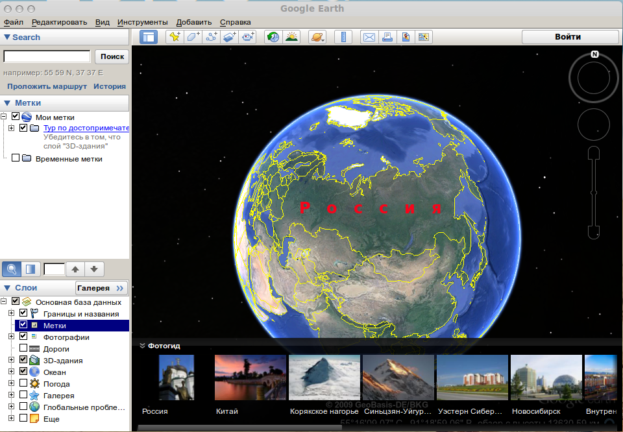Image resolution: width=623 pixels, height=432 pixels.
Task: Open the Редактировать menu
Action: coord(59,22)
